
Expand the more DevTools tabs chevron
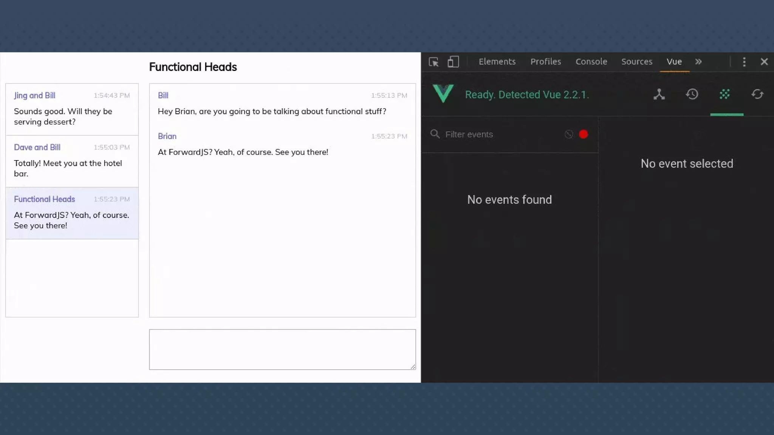[x=698, y=62]
